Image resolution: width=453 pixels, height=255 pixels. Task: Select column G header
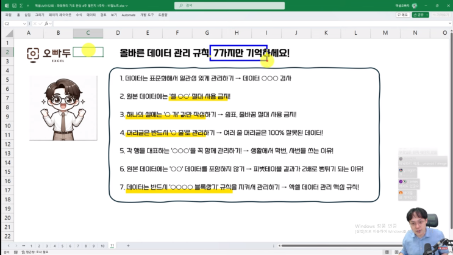click(207, 33)
